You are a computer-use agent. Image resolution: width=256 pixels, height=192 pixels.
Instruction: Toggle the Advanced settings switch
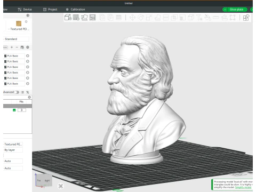coord(17,92)
